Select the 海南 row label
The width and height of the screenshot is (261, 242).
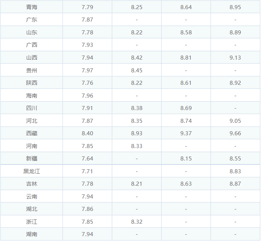pos(32,96)
